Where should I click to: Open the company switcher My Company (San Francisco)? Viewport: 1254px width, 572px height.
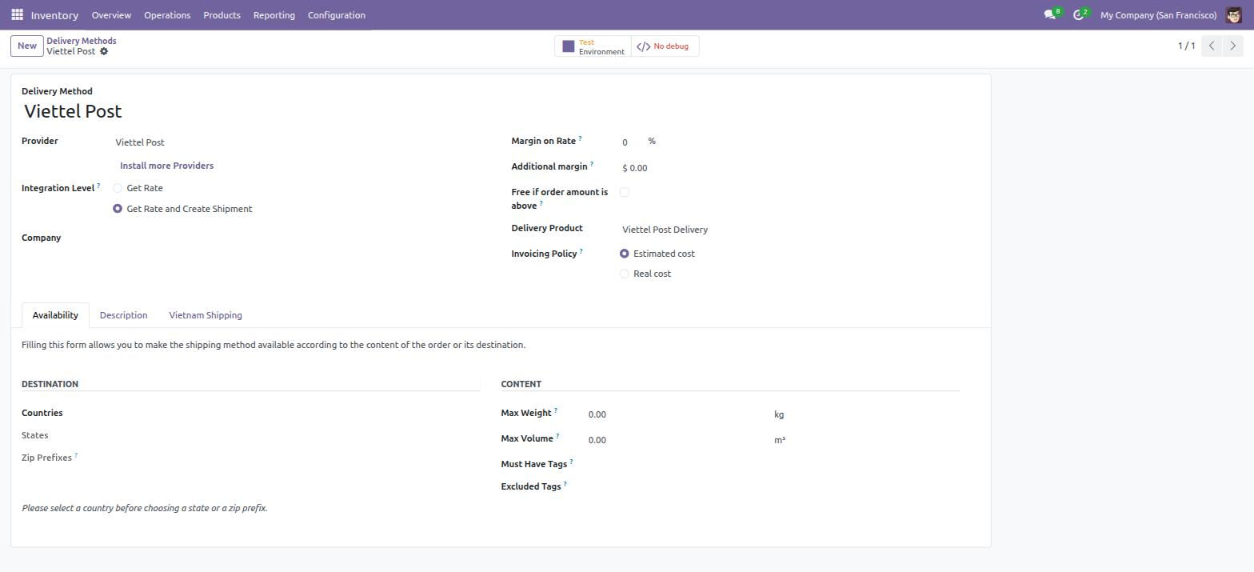pyautogui.click(x=1158, y=15)
